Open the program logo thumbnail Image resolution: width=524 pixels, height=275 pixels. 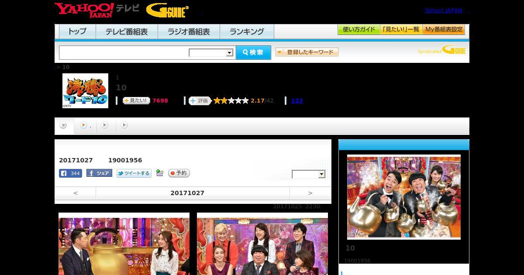pos(85,91)
